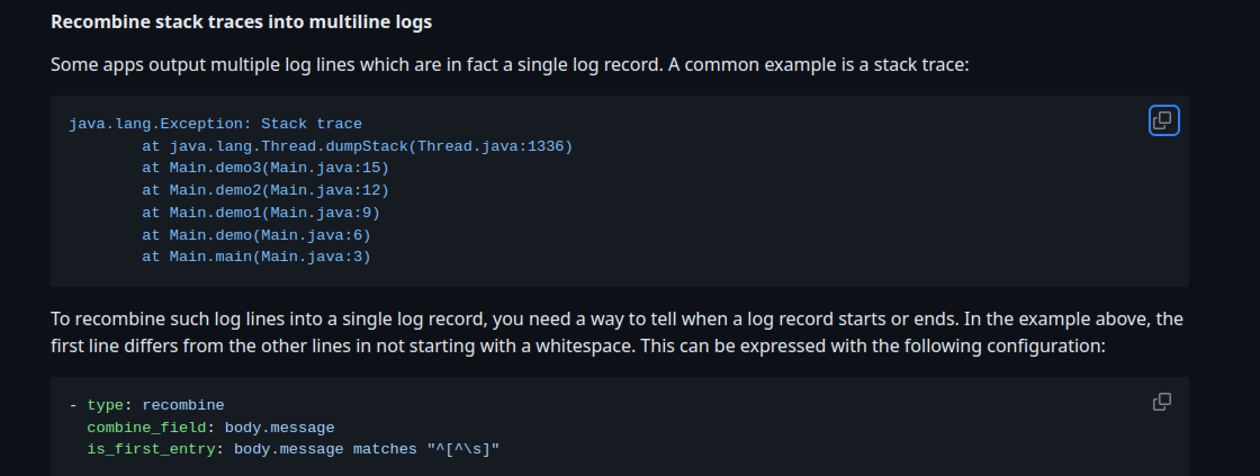This screenshot has width=1260, height=476.
Task: Click the heading 'Recombine stack traces into multiline logs'
Action: [x=242, y=22]
